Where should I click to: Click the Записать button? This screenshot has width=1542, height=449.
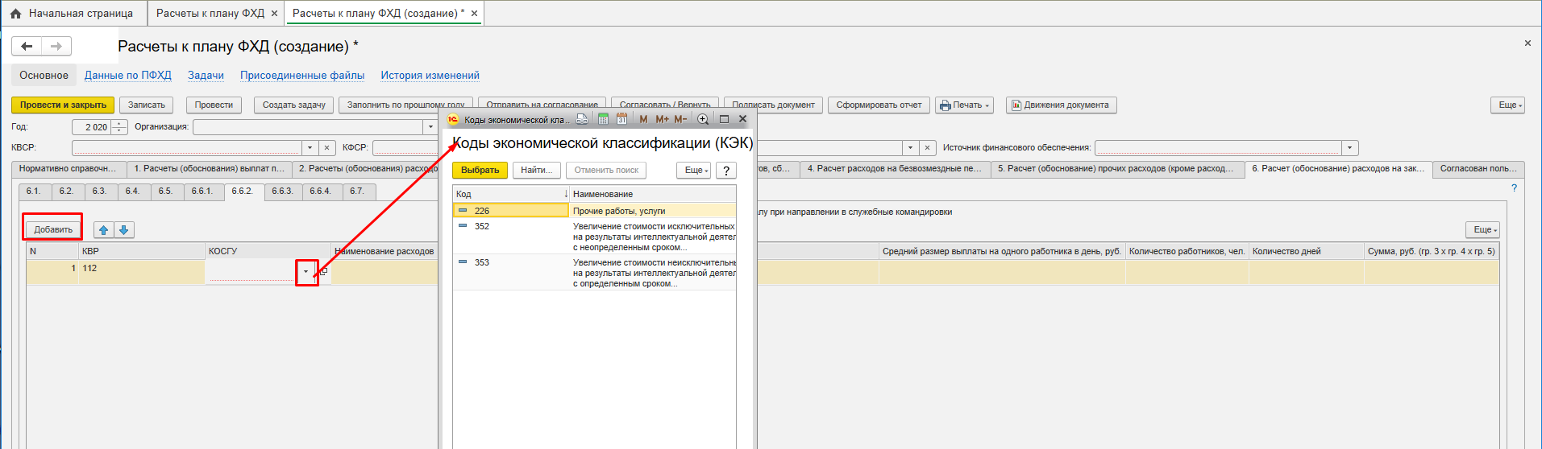point(146,105)
